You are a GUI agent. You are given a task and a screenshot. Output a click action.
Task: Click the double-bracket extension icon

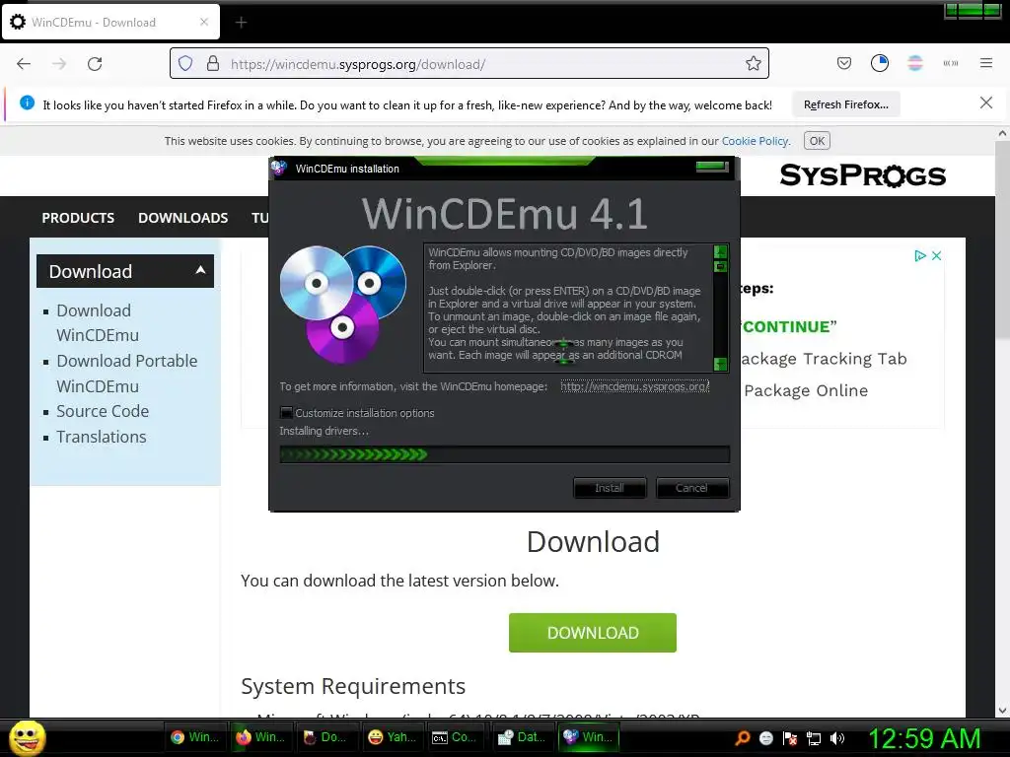tap(950, 63)
